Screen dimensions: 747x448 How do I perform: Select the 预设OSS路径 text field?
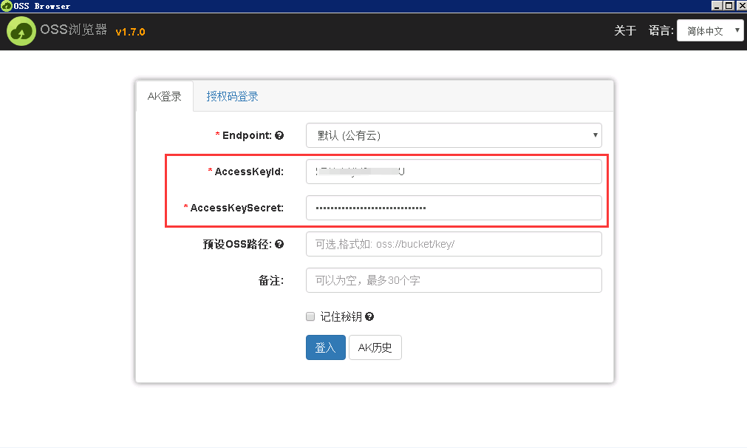point(454,244)
